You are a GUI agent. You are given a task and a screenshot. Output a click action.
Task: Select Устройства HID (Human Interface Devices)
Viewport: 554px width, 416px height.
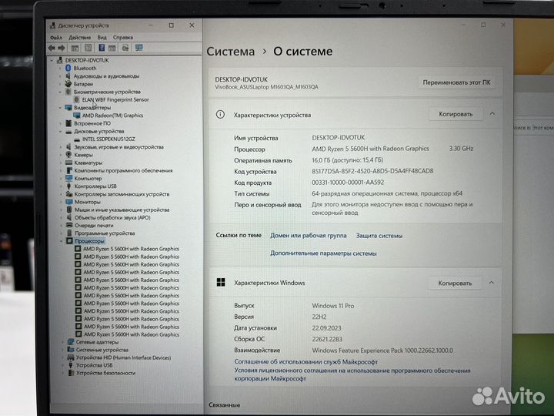coord(123,357)
